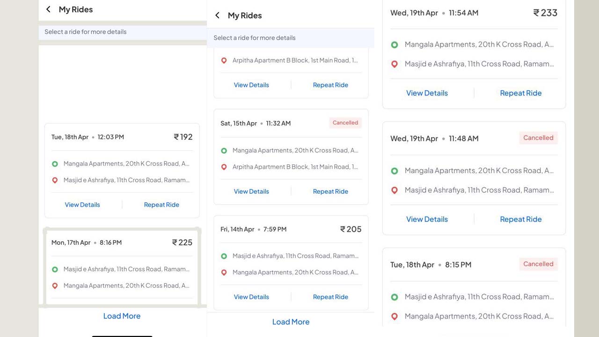Screen dimensions: 599x337
Task: Select Masjid e Ashrafiya drop on 11:48 AM ride
Action: click(479, 190)
